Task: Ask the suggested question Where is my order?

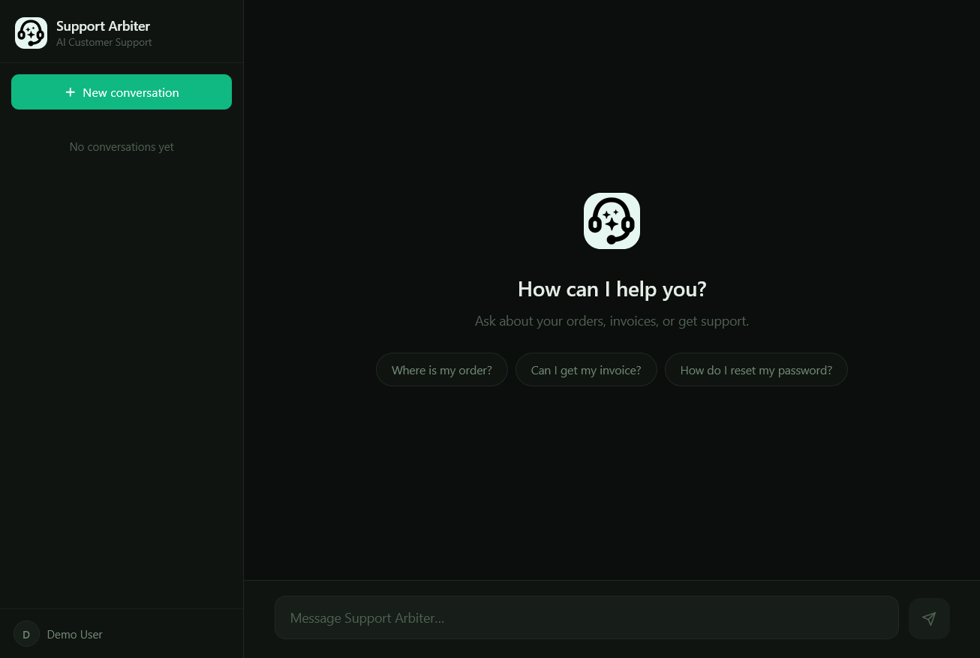Action: click(x=441, y=369)
